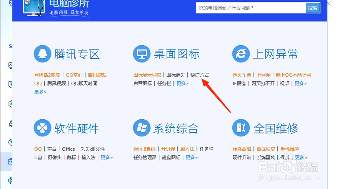Expand 更多 under 腾讯专区
Viewport: 337px width, 189px height.
tap(40, 92)
